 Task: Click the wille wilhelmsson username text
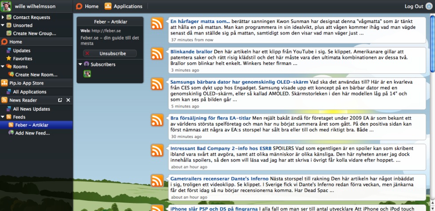pyautogui.click(x=35, y=6)
